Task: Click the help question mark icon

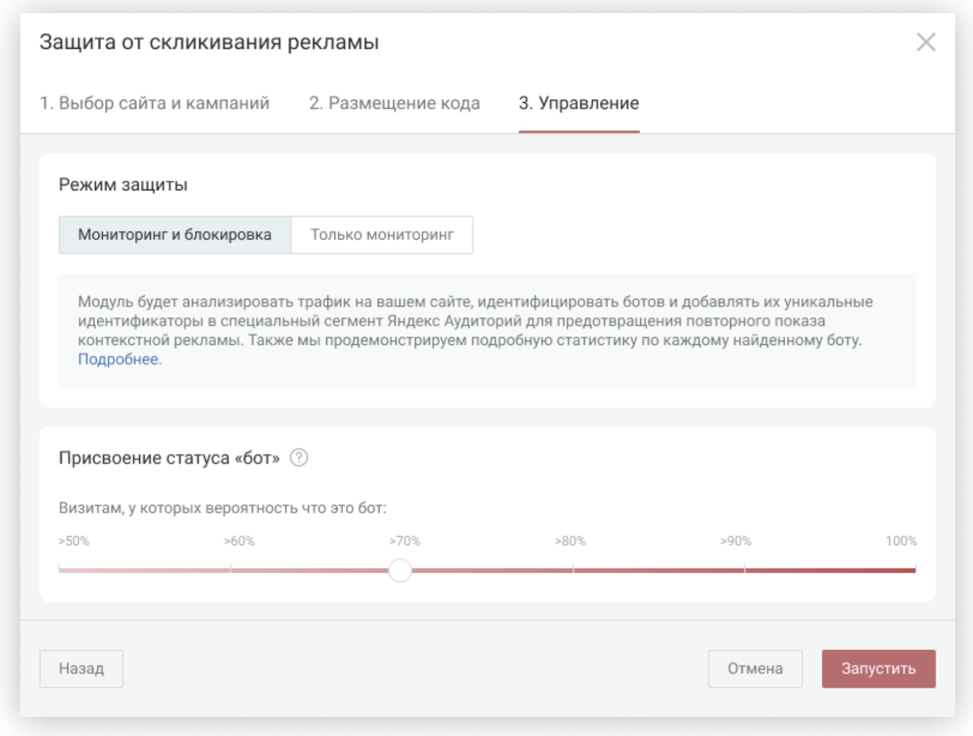Action: (299, 457)
